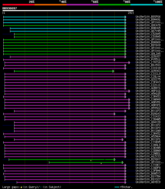The image size is (165, 189).
Task: Open hit UniRef100_Q9CA78
Action: tap(148, 25)
